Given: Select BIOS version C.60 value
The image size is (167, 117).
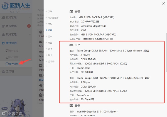Looking at the screenshot, I should coord(83,30).
